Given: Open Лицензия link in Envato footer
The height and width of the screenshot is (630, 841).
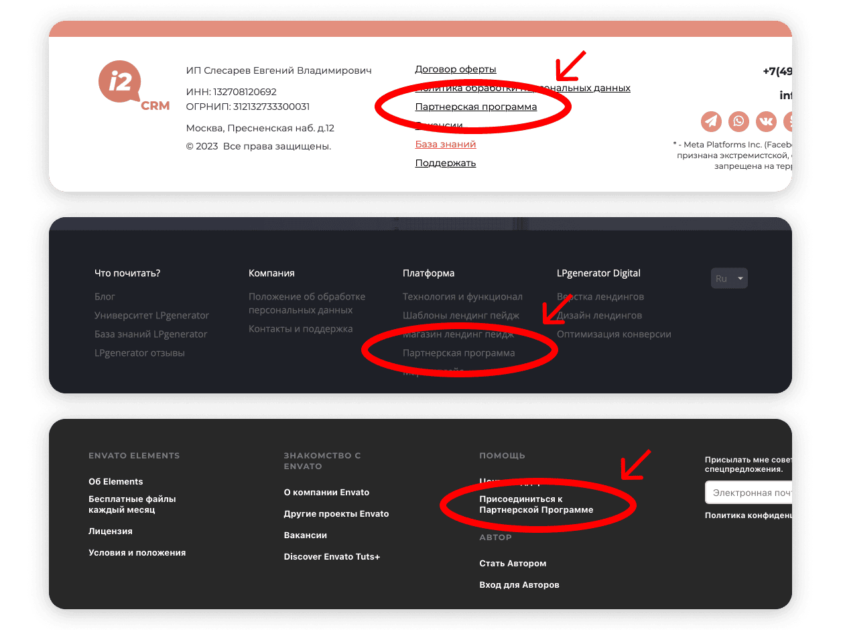Looking at the screenshot, I should 111,531.
